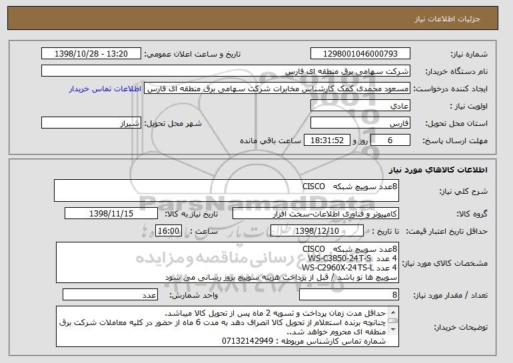This screenshot has height=363, width=513.
Task: Select the goods group field کامپیوتر و فناوری اطلاعات
Action: point(316,214)
